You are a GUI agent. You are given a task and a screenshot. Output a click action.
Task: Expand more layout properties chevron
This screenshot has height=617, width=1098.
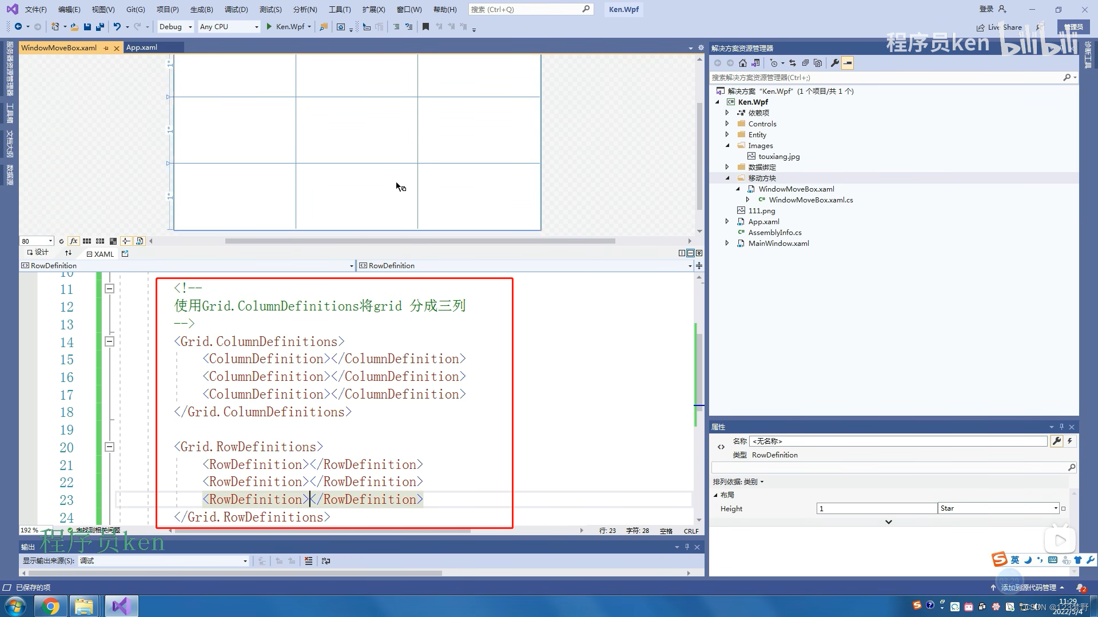[888, 522]
